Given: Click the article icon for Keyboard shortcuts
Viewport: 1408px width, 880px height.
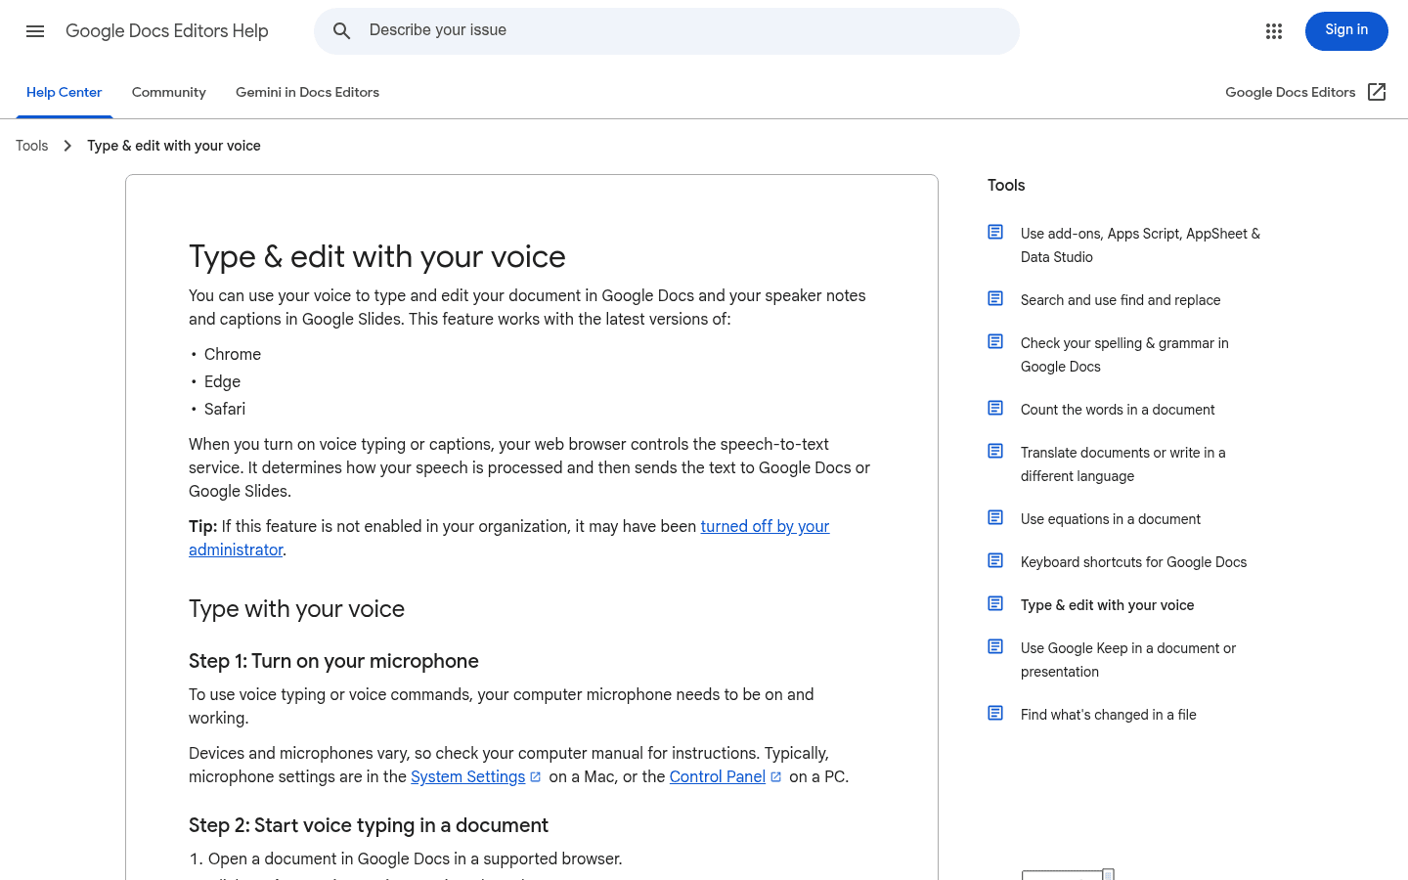Looking at the screenshot, I should [995, 560].
